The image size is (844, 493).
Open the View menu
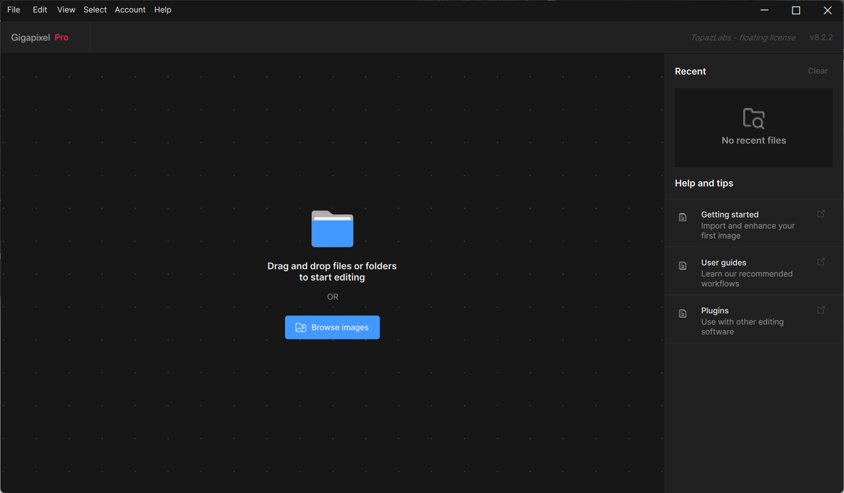(66, 10)
